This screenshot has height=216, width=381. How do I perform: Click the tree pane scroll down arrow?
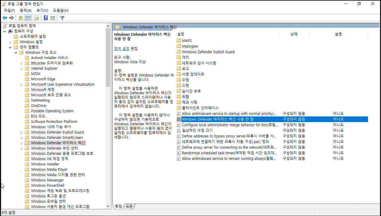[108, 206]
